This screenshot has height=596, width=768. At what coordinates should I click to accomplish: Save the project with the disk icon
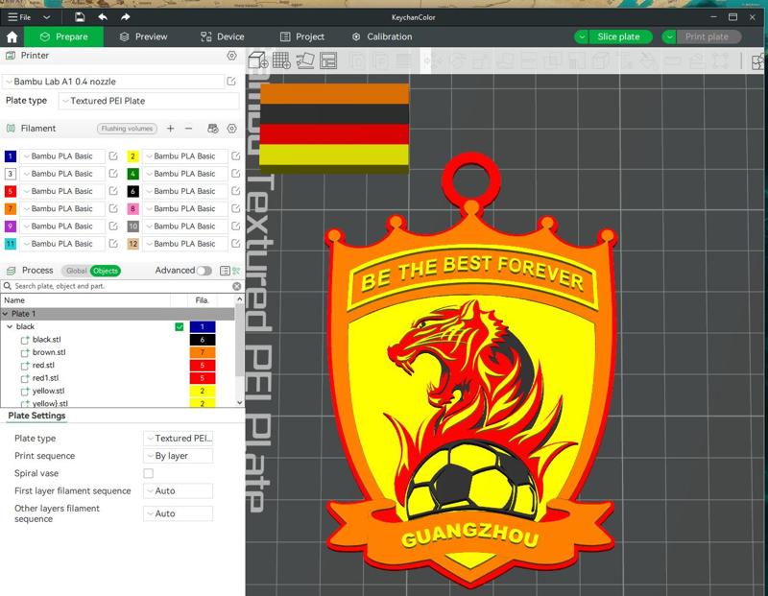(x=80, y=17)
